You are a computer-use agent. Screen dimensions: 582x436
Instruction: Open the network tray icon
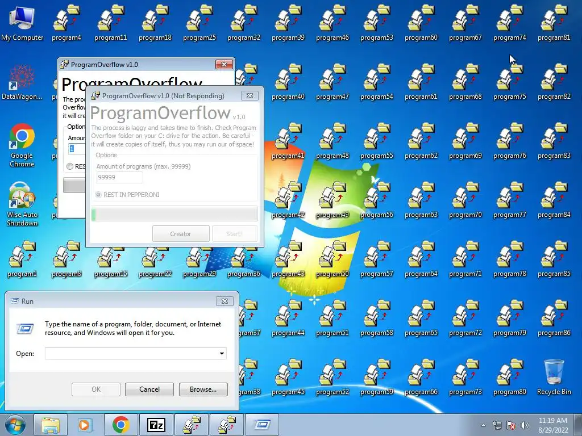coord(497,425)
